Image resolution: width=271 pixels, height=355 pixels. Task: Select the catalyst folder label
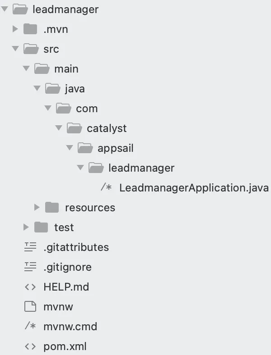click(107, 128)
